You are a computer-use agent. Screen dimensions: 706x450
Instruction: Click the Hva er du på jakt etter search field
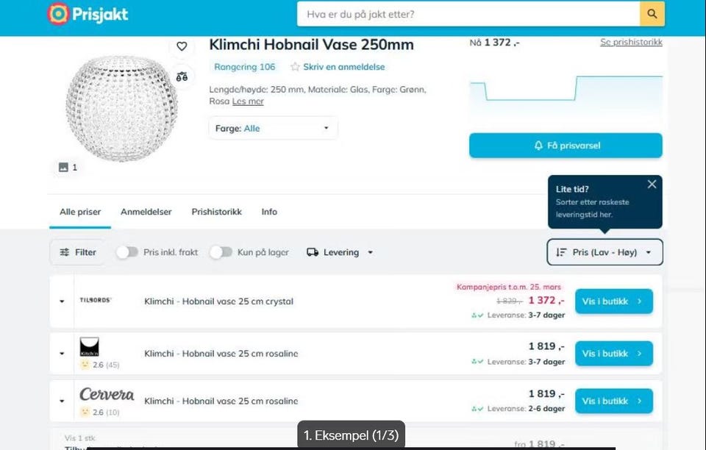pyautogui.click(x=468, y=14)
